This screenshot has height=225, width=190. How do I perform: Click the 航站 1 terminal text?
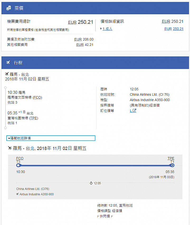[12, 123]
